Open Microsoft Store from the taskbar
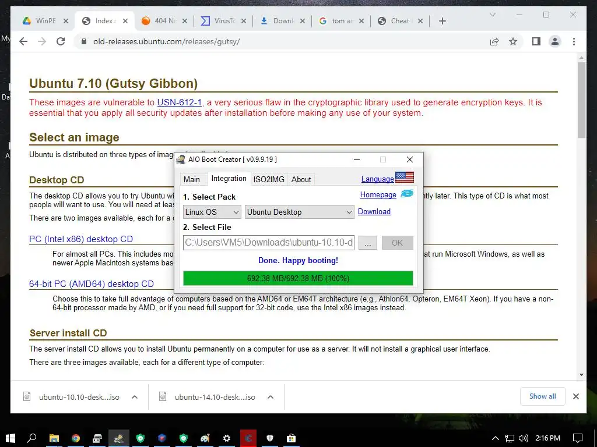The image size is (597, 447). [292, 438]
